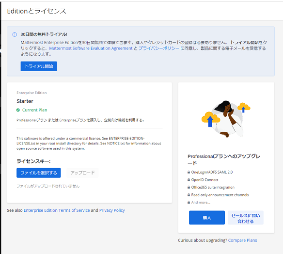This screenshot has height=254, width=283.
Task: Click セールスに問い合わせる button
Action: tap(246, 218)
